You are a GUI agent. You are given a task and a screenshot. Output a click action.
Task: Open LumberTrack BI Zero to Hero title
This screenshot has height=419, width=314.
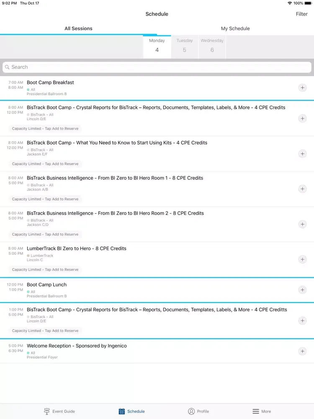click(x=76, y=248)
